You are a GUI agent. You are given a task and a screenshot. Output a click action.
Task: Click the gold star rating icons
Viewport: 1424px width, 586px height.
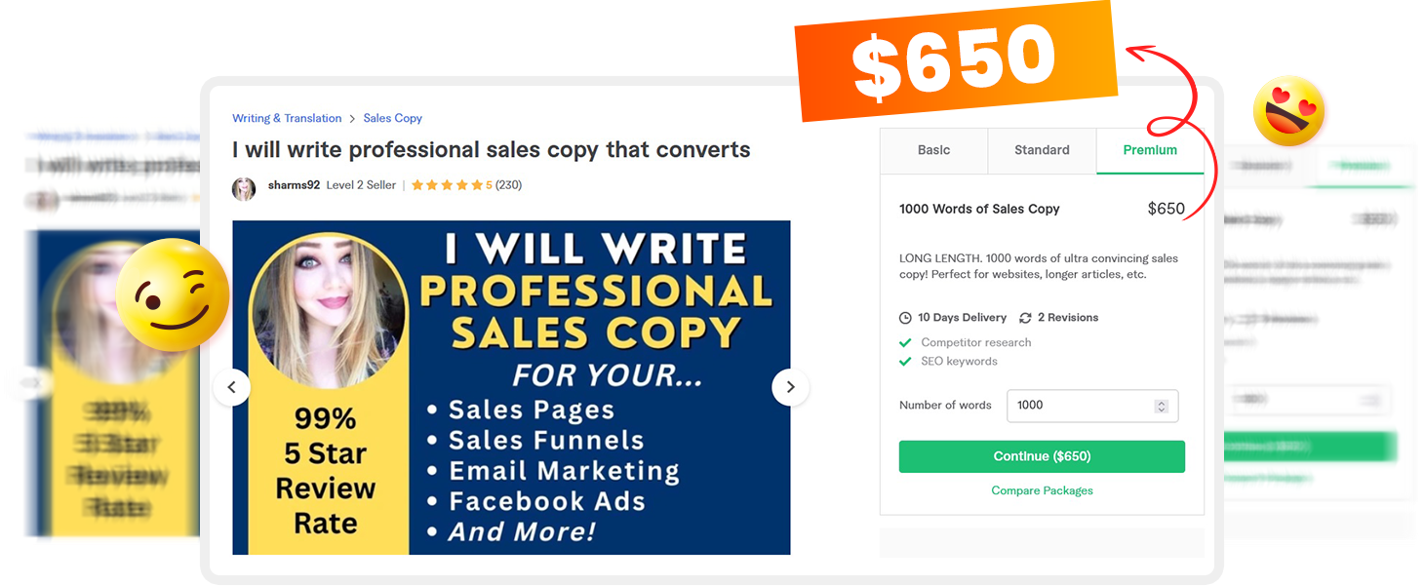pos(448,185)
